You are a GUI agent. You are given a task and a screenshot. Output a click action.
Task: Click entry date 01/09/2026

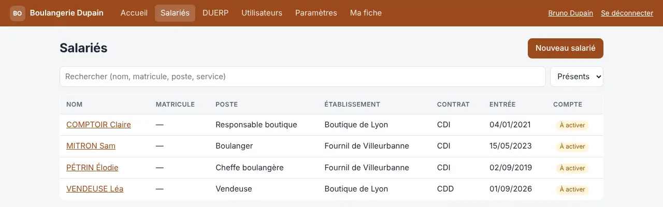click(511, 189)
